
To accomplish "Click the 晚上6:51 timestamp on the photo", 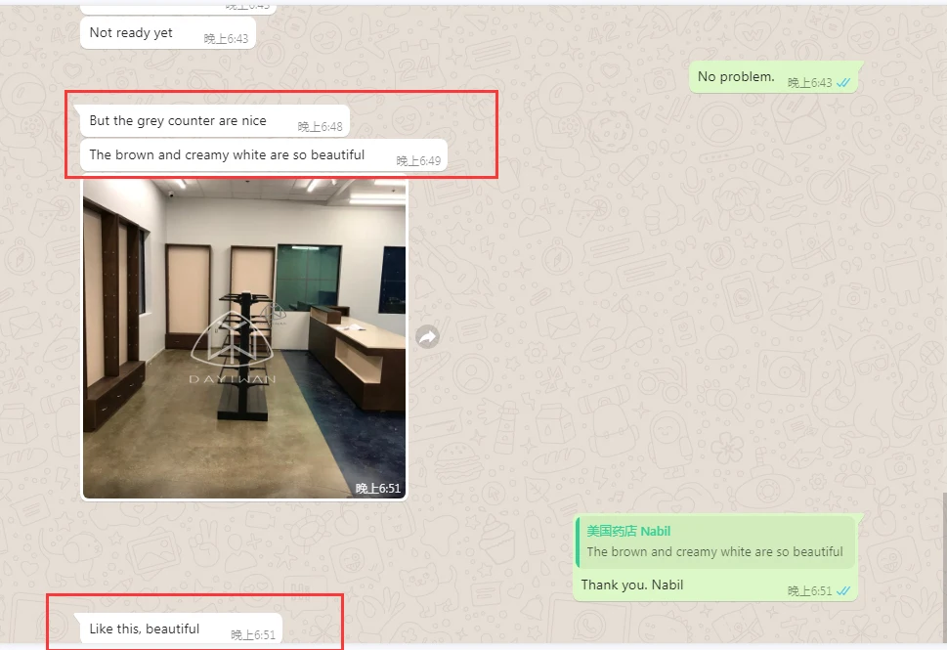I will pos(378,488).
